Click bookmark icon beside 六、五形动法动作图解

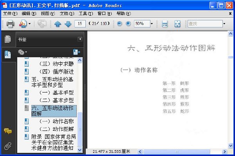27,108
